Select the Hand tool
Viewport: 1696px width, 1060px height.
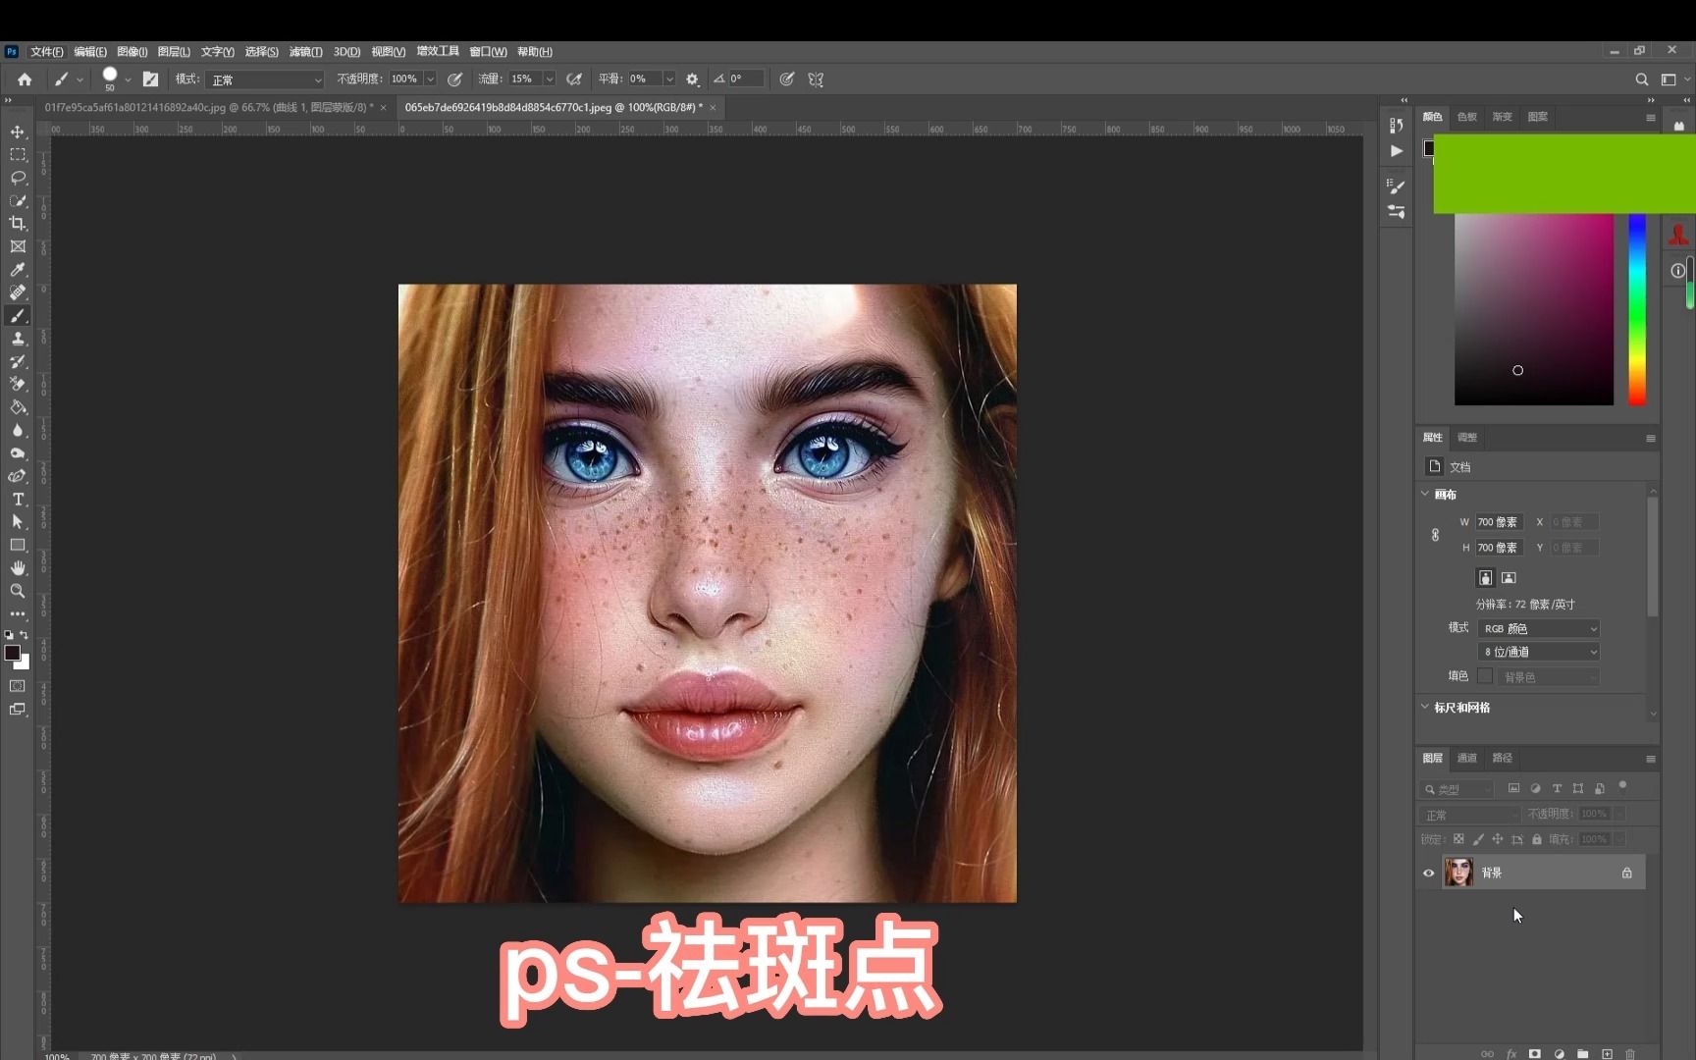[x=18, y=567]
